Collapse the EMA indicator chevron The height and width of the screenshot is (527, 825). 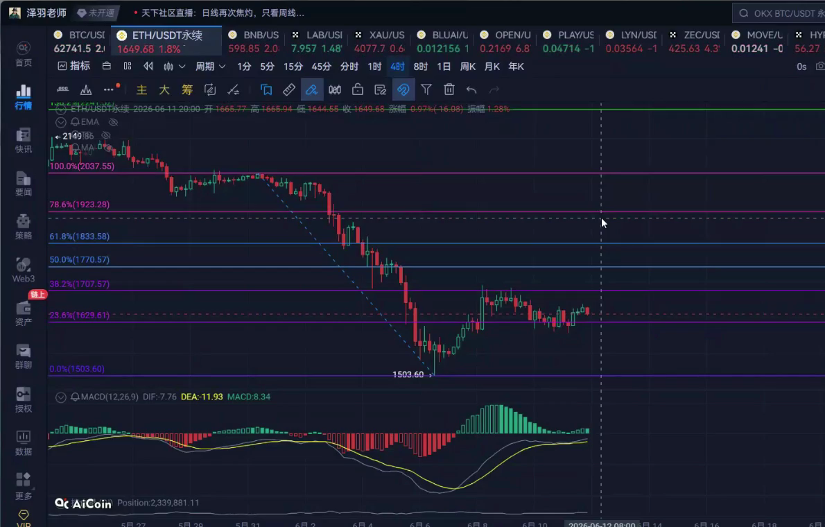point(61,122)
